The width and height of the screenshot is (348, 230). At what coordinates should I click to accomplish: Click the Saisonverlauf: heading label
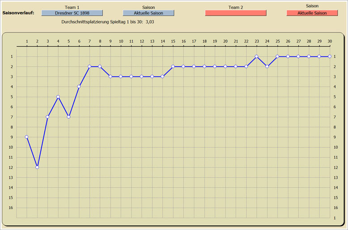(x=18, y=13)
